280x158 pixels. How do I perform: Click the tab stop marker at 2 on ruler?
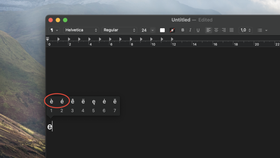[69, 39]
